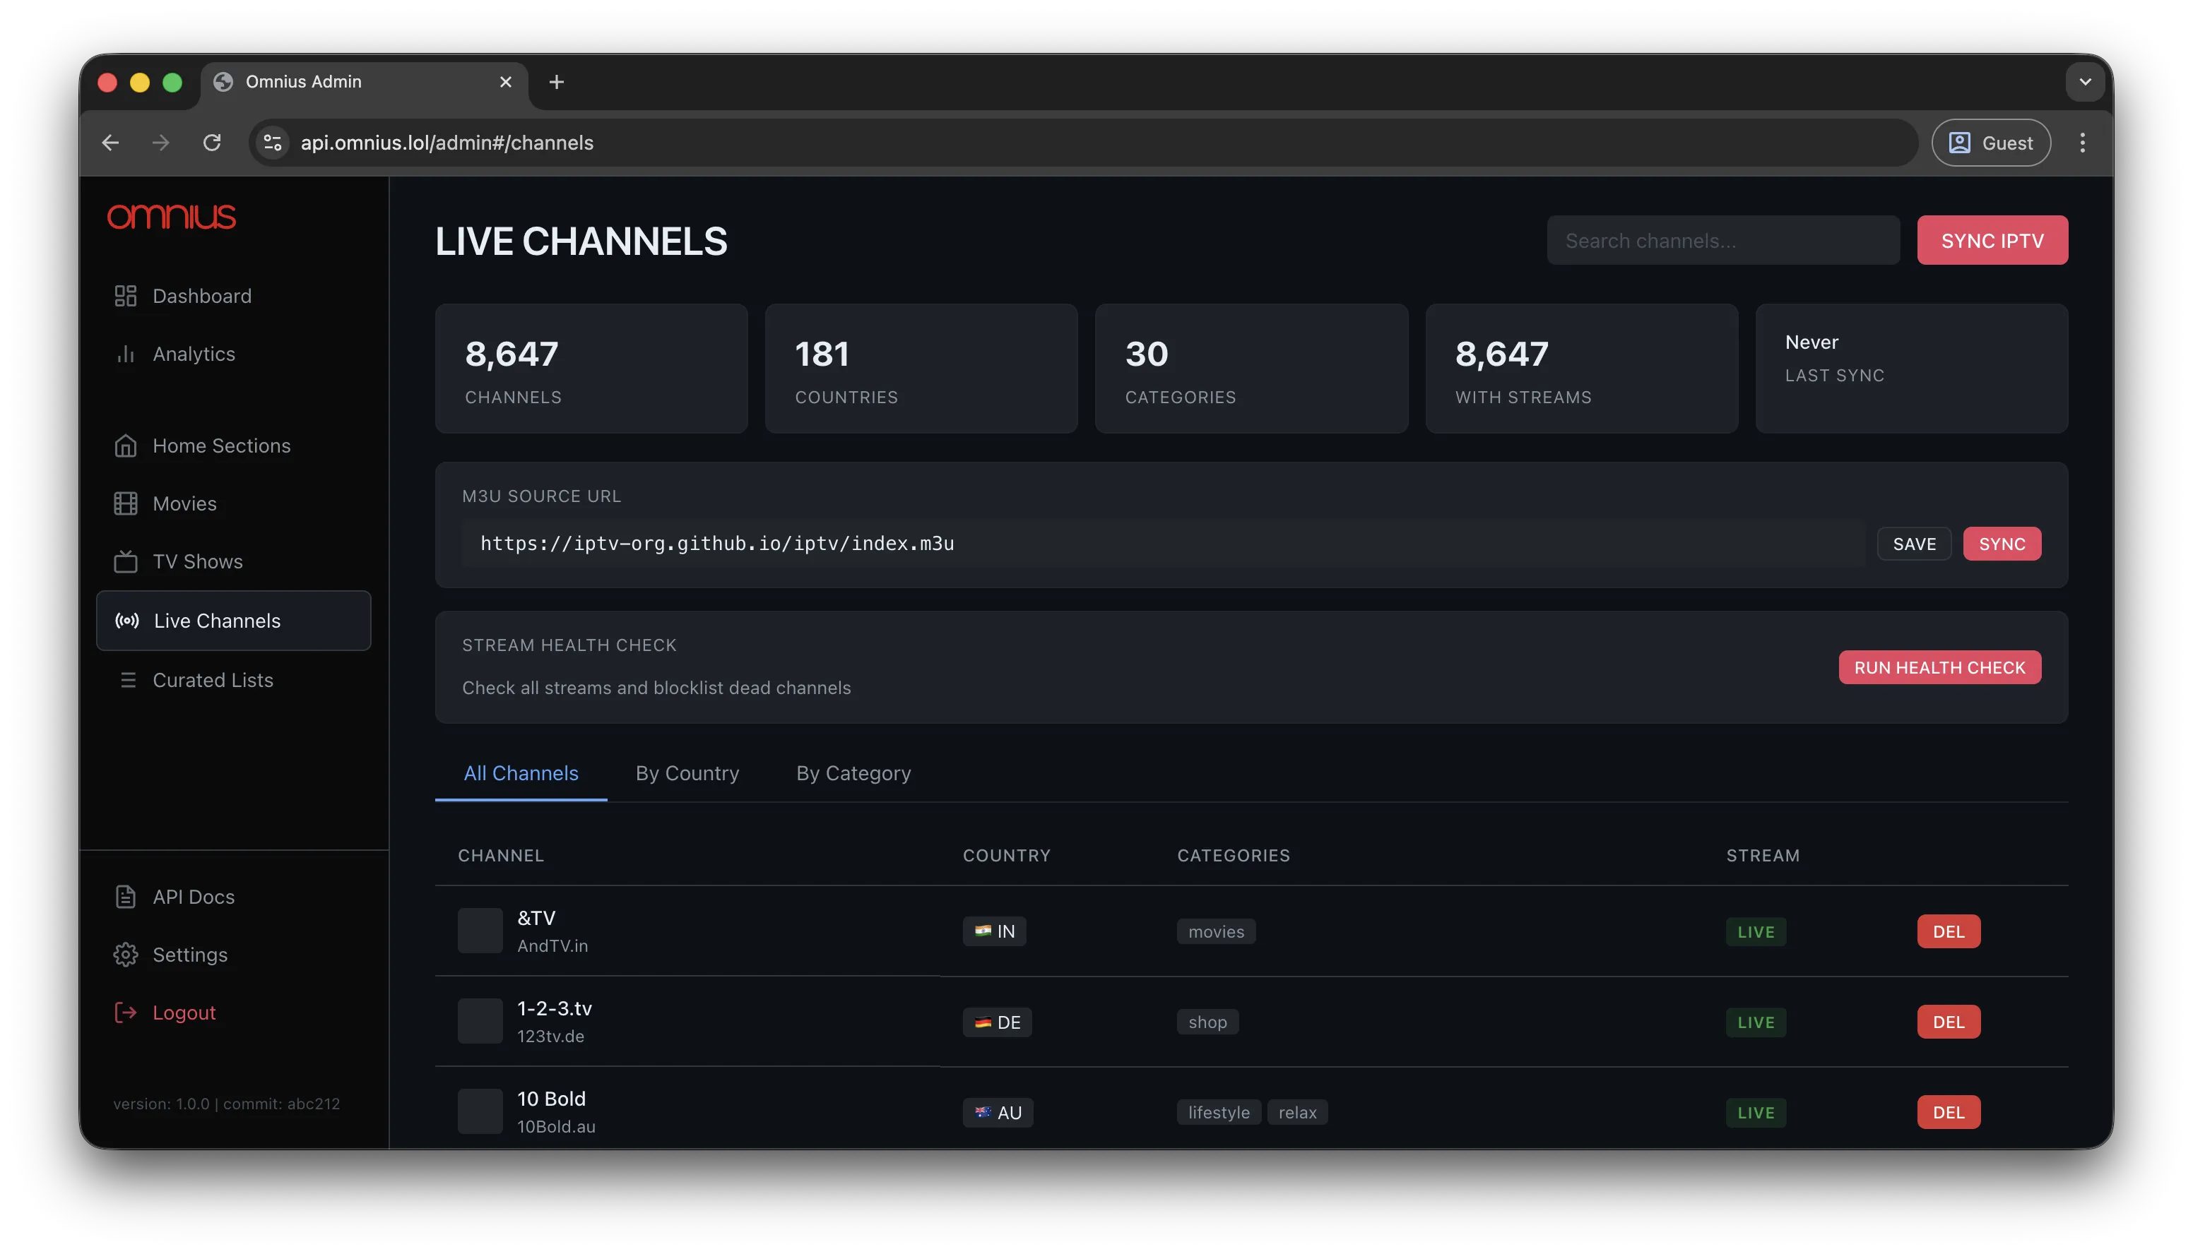Click the API Docs document icon
This screenshot has width=2193, height=1254.
coord(126,896)
